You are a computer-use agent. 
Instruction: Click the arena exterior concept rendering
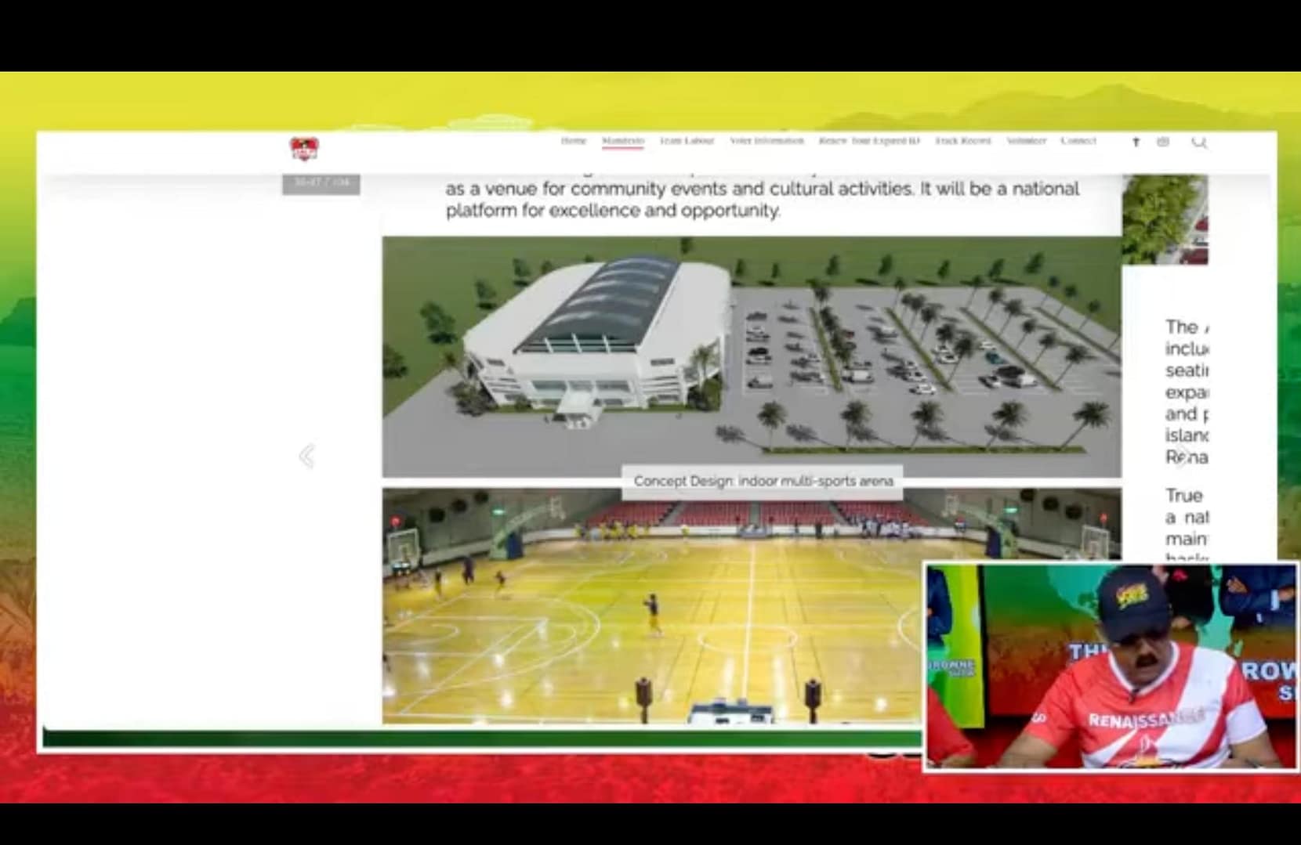coord(751,356)
